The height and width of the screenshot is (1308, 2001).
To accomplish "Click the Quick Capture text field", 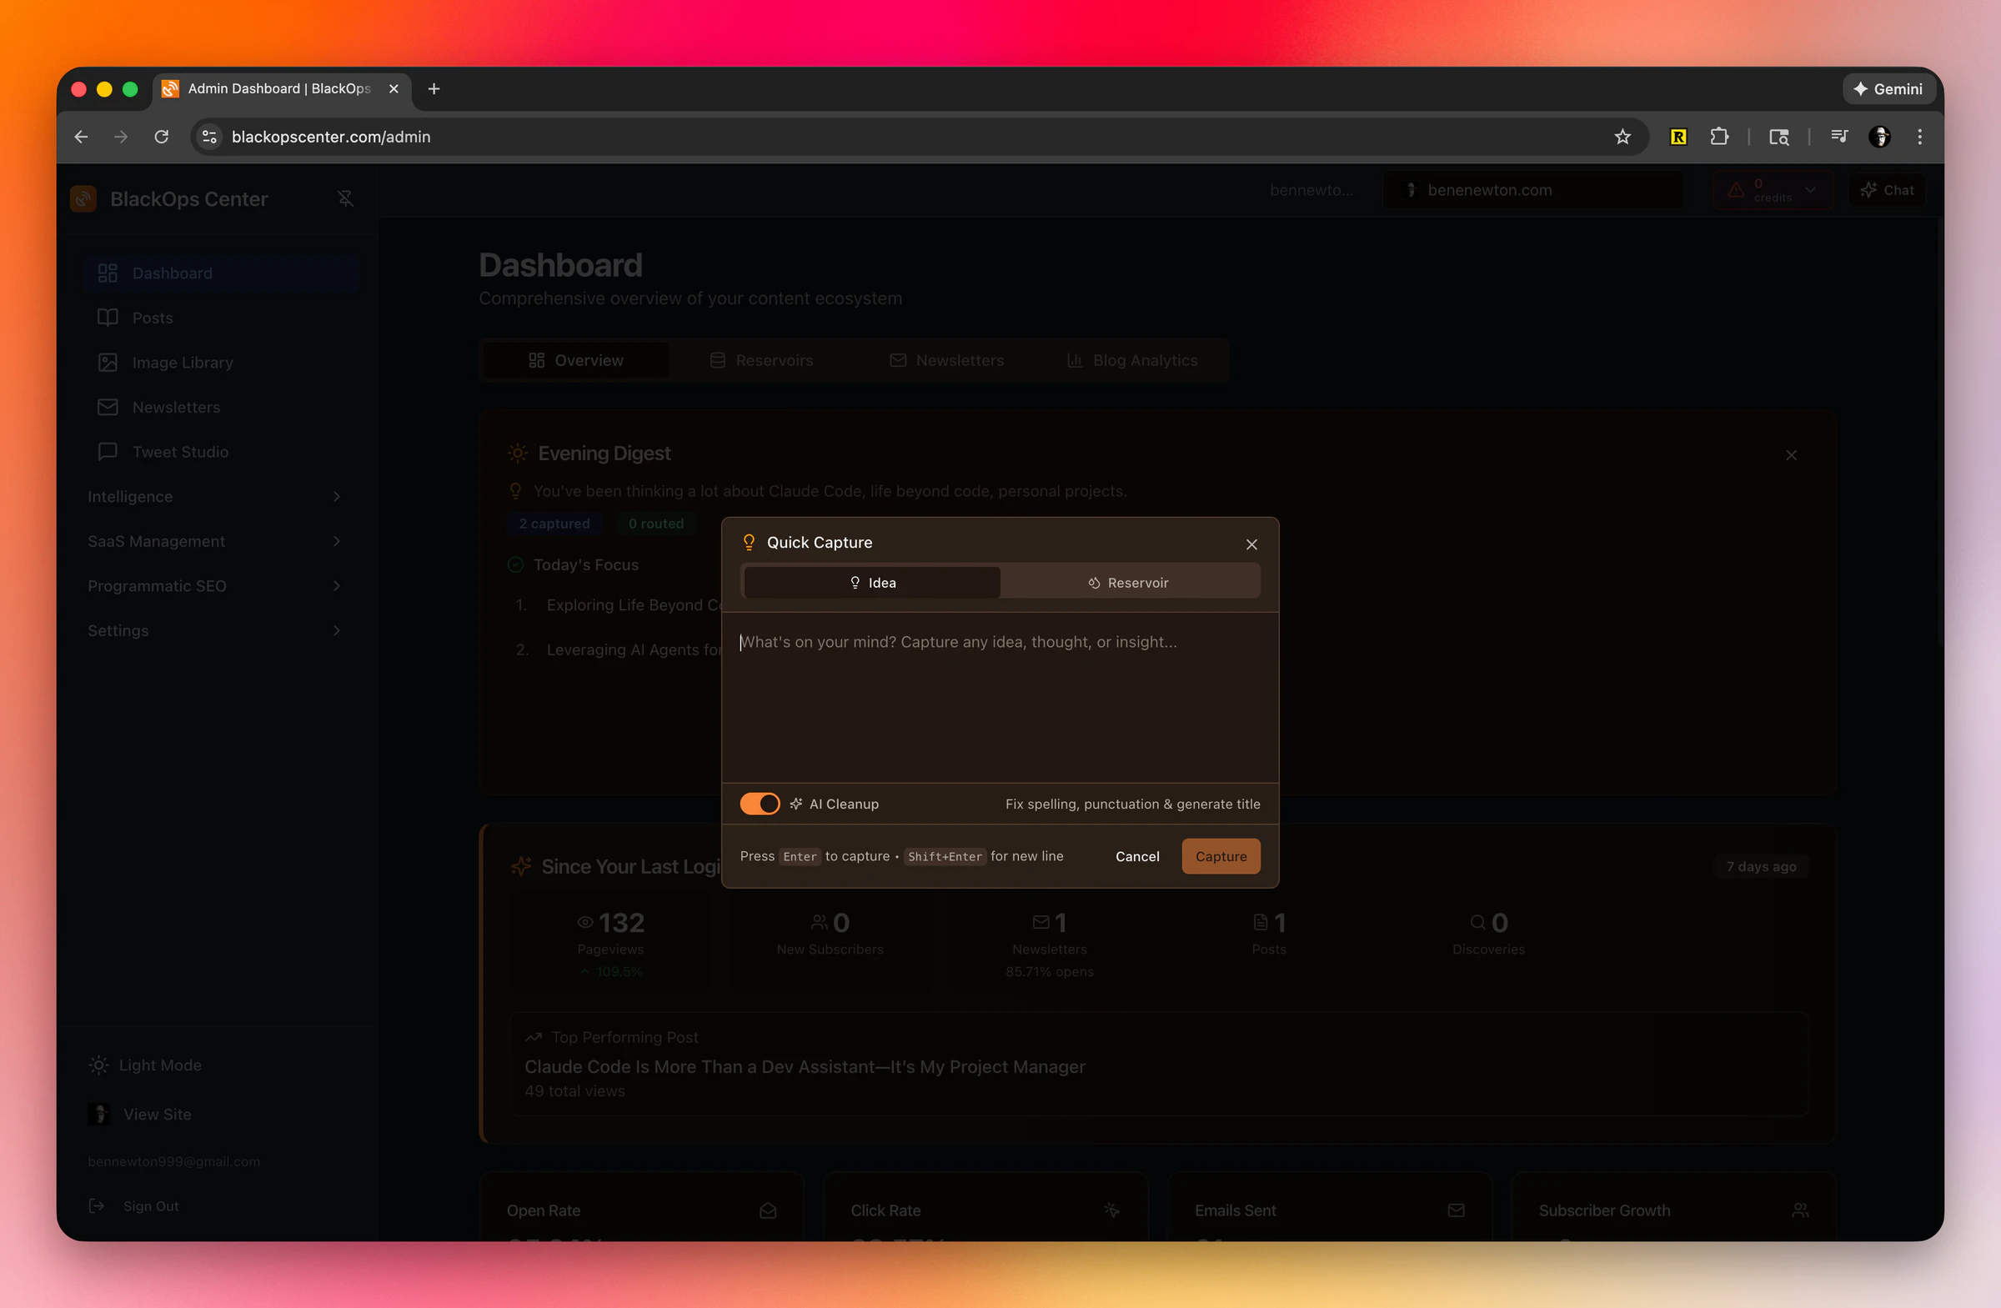I will [x=1000, y=689].
